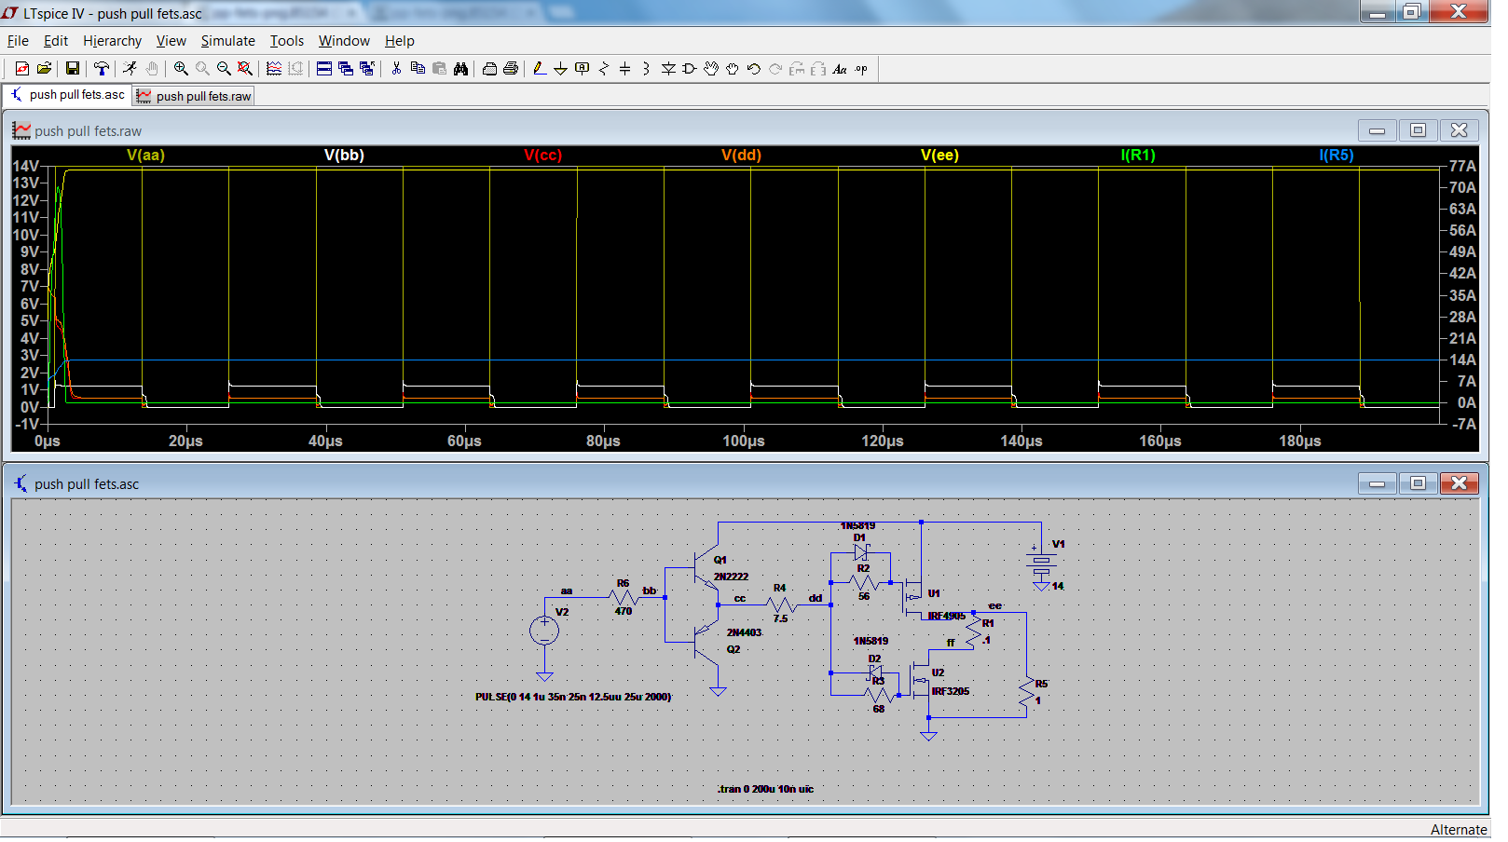
Task: Open the Simulate menu
Action: pos(228,41)
